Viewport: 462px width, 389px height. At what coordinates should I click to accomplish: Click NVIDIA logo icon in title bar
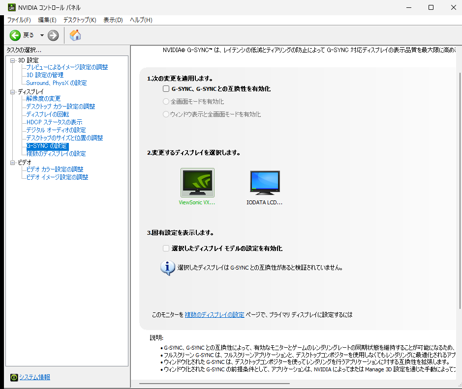[x=11, y=7]
